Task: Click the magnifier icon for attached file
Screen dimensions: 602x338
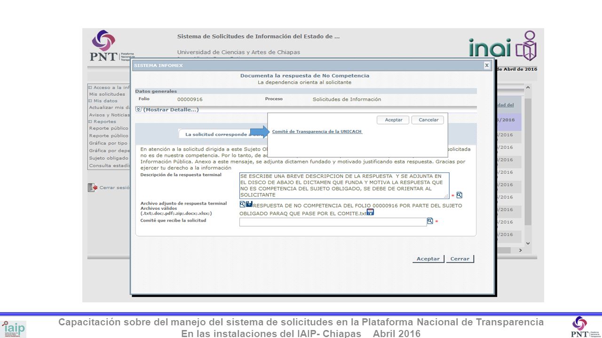Action: (242, 204)
